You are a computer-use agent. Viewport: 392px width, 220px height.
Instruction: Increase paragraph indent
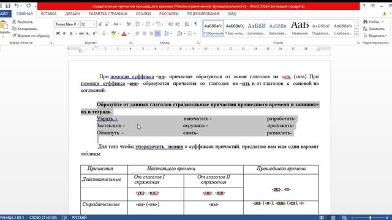pos(178,24)
